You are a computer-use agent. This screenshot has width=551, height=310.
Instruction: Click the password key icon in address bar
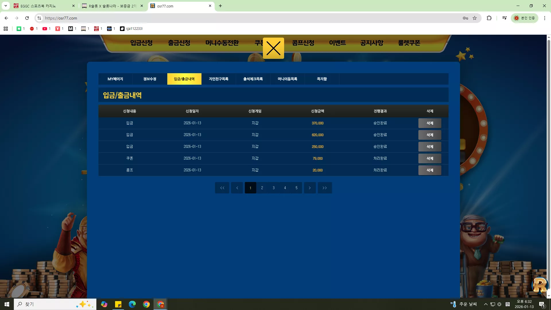click(x=465, y=18)
